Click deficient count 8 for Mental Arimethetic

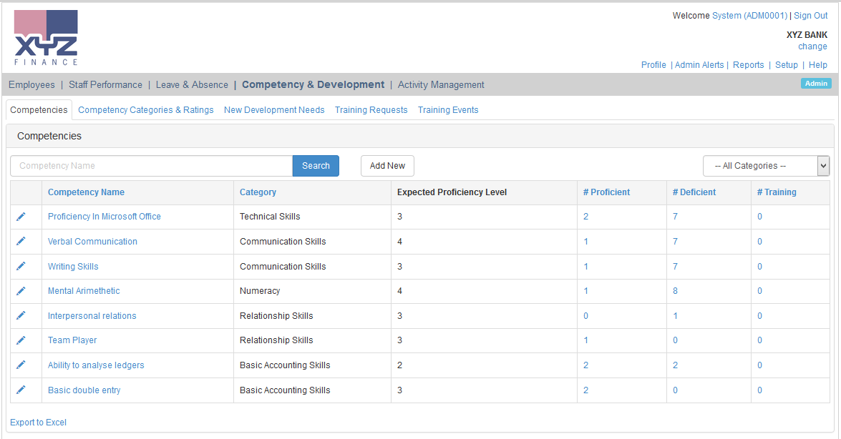coord(675,291)
